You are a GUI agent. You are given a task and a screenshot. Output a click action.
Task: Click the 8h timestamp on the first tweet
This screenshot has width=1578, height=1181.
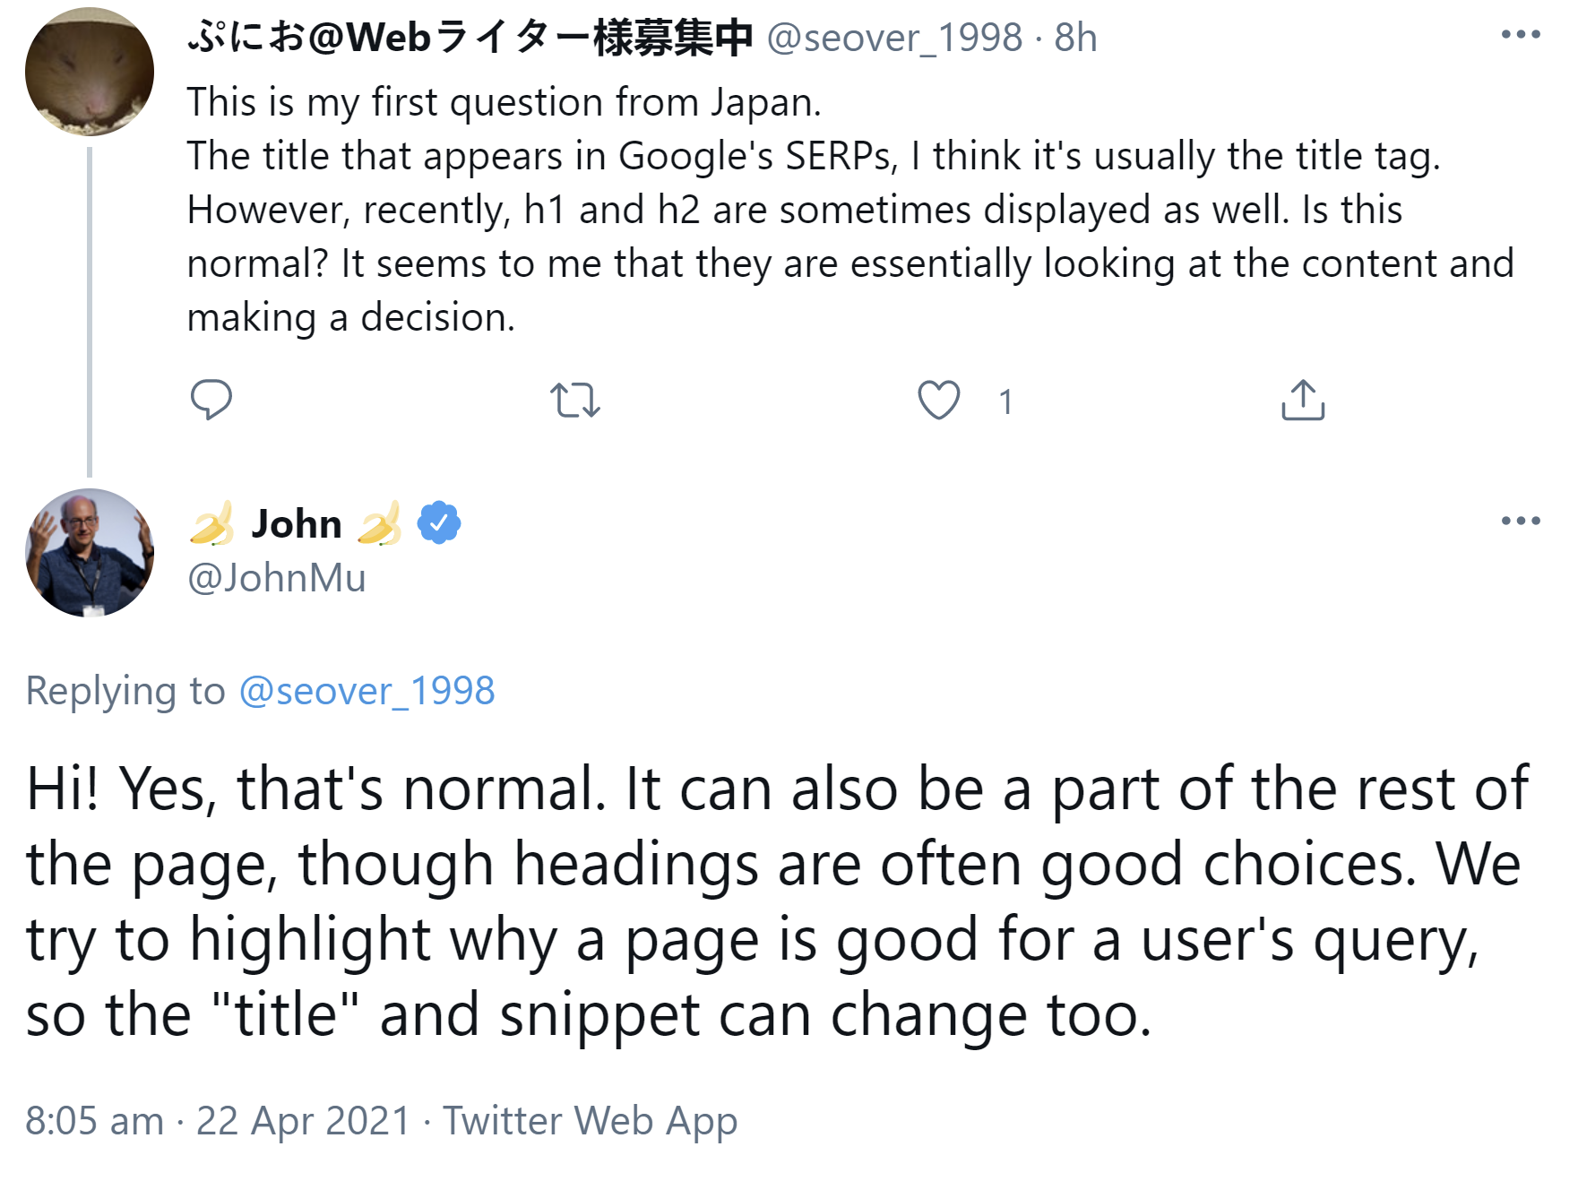1075,38
